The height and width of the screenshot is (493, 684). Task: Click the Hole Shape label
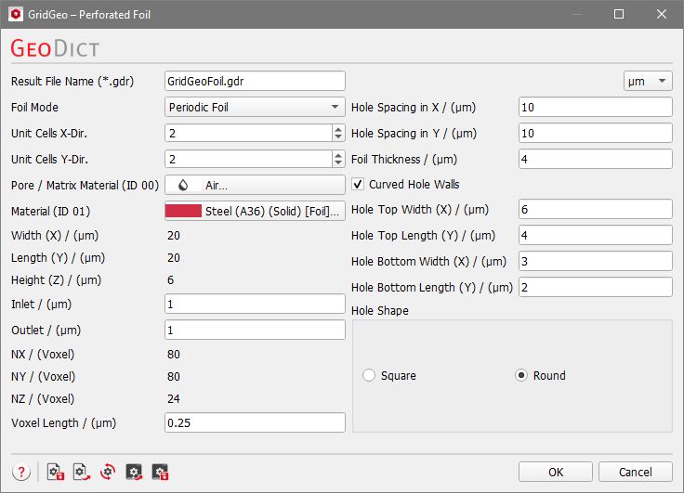coord(380,310)
